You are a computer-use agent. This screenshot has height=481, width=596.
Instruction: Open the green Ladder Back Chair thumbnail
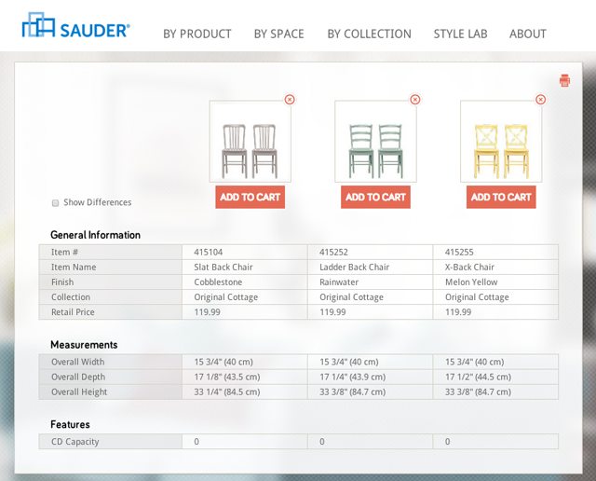375,142
